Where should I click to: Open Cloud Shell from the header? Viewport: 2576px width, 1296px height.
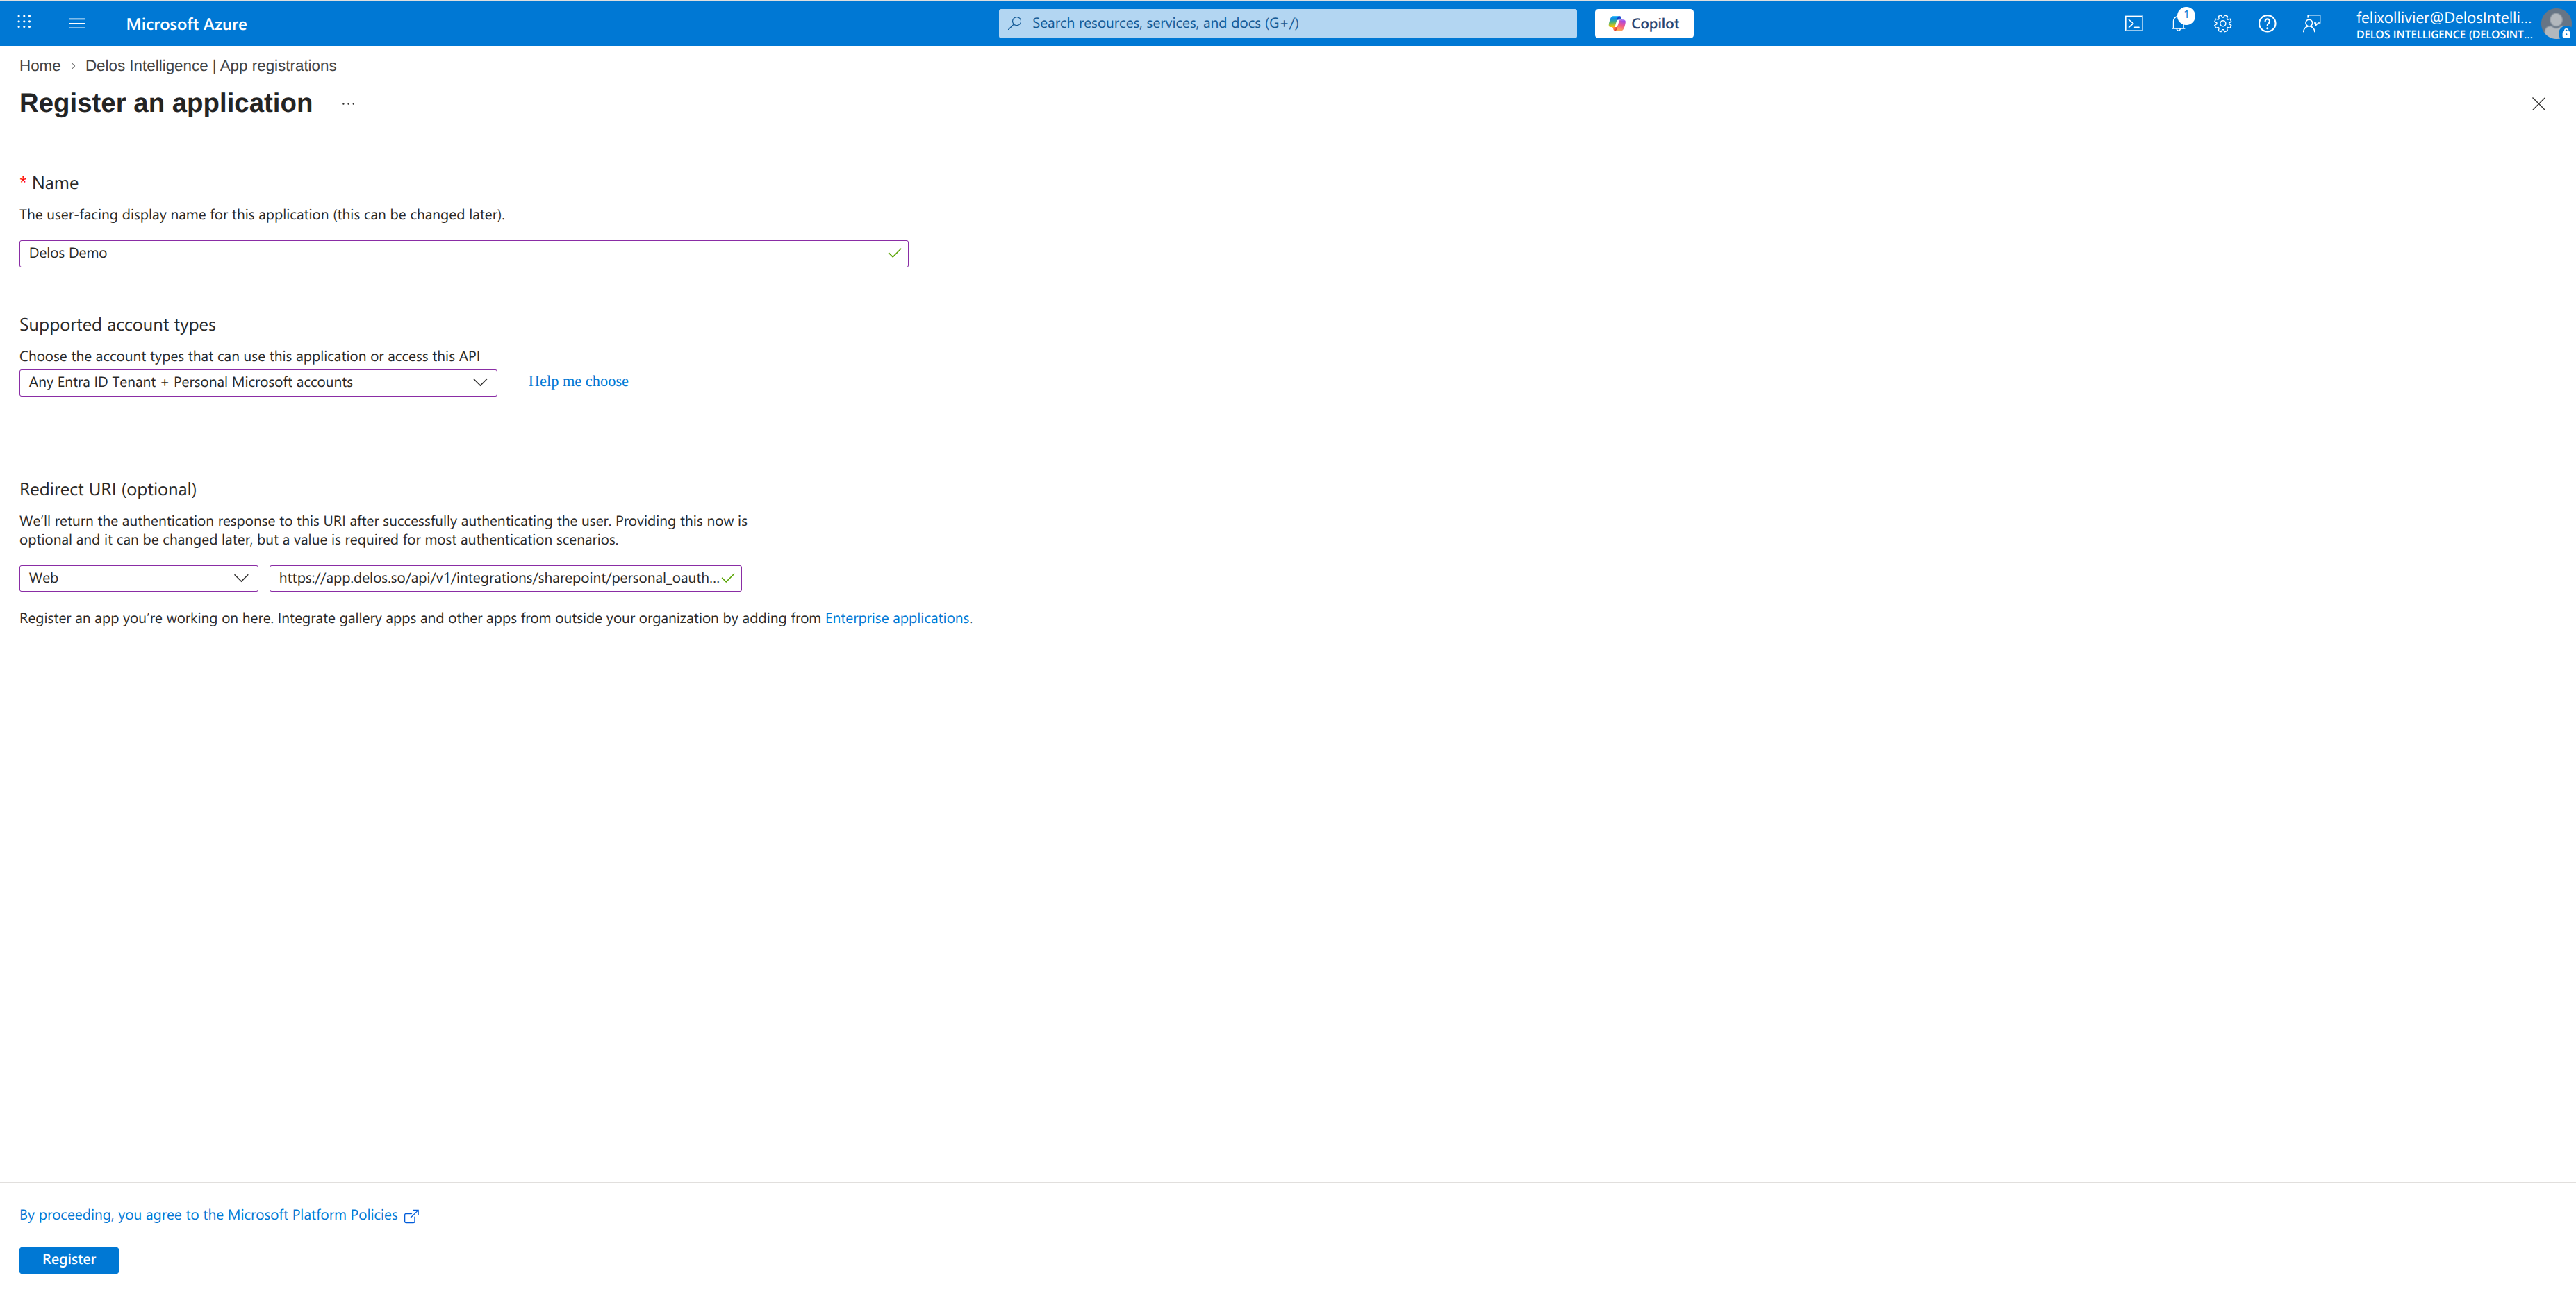click(x=2133, y=23)
